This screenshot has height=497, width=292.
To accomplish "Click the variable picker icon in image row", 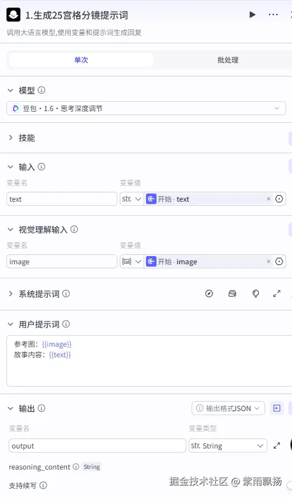I will pyautogui.click(x=279, y=261).
